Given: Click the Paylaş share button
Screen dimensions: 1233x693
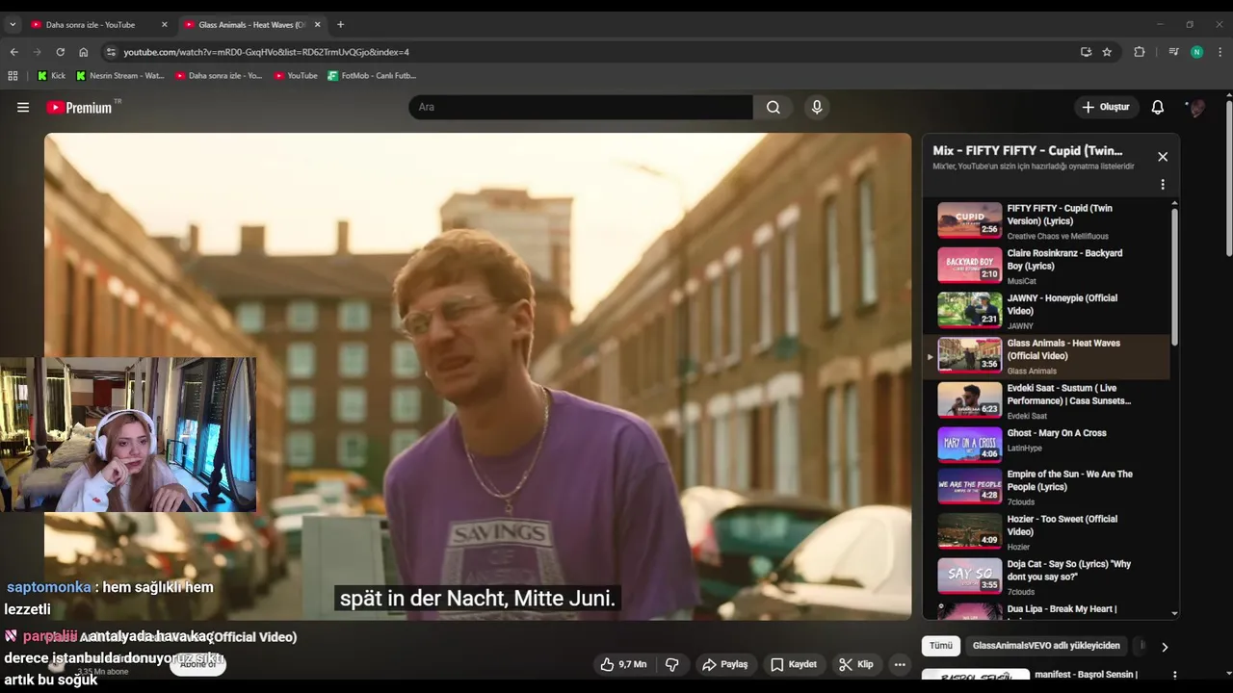Looking at the screenshot, I should pyautogui.click(x=724, y=664).
